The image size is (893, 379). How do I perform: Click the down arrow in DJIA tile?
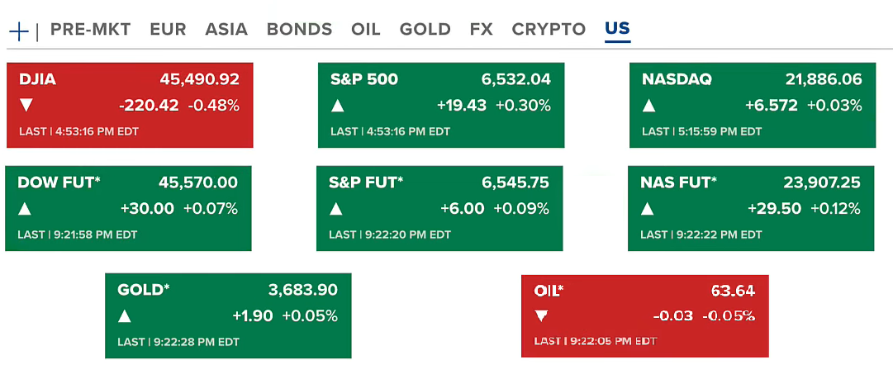tap(26, 105)
